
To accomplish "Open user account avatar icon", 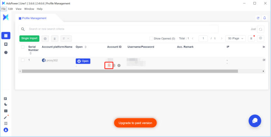I will (x=6, y=130).
